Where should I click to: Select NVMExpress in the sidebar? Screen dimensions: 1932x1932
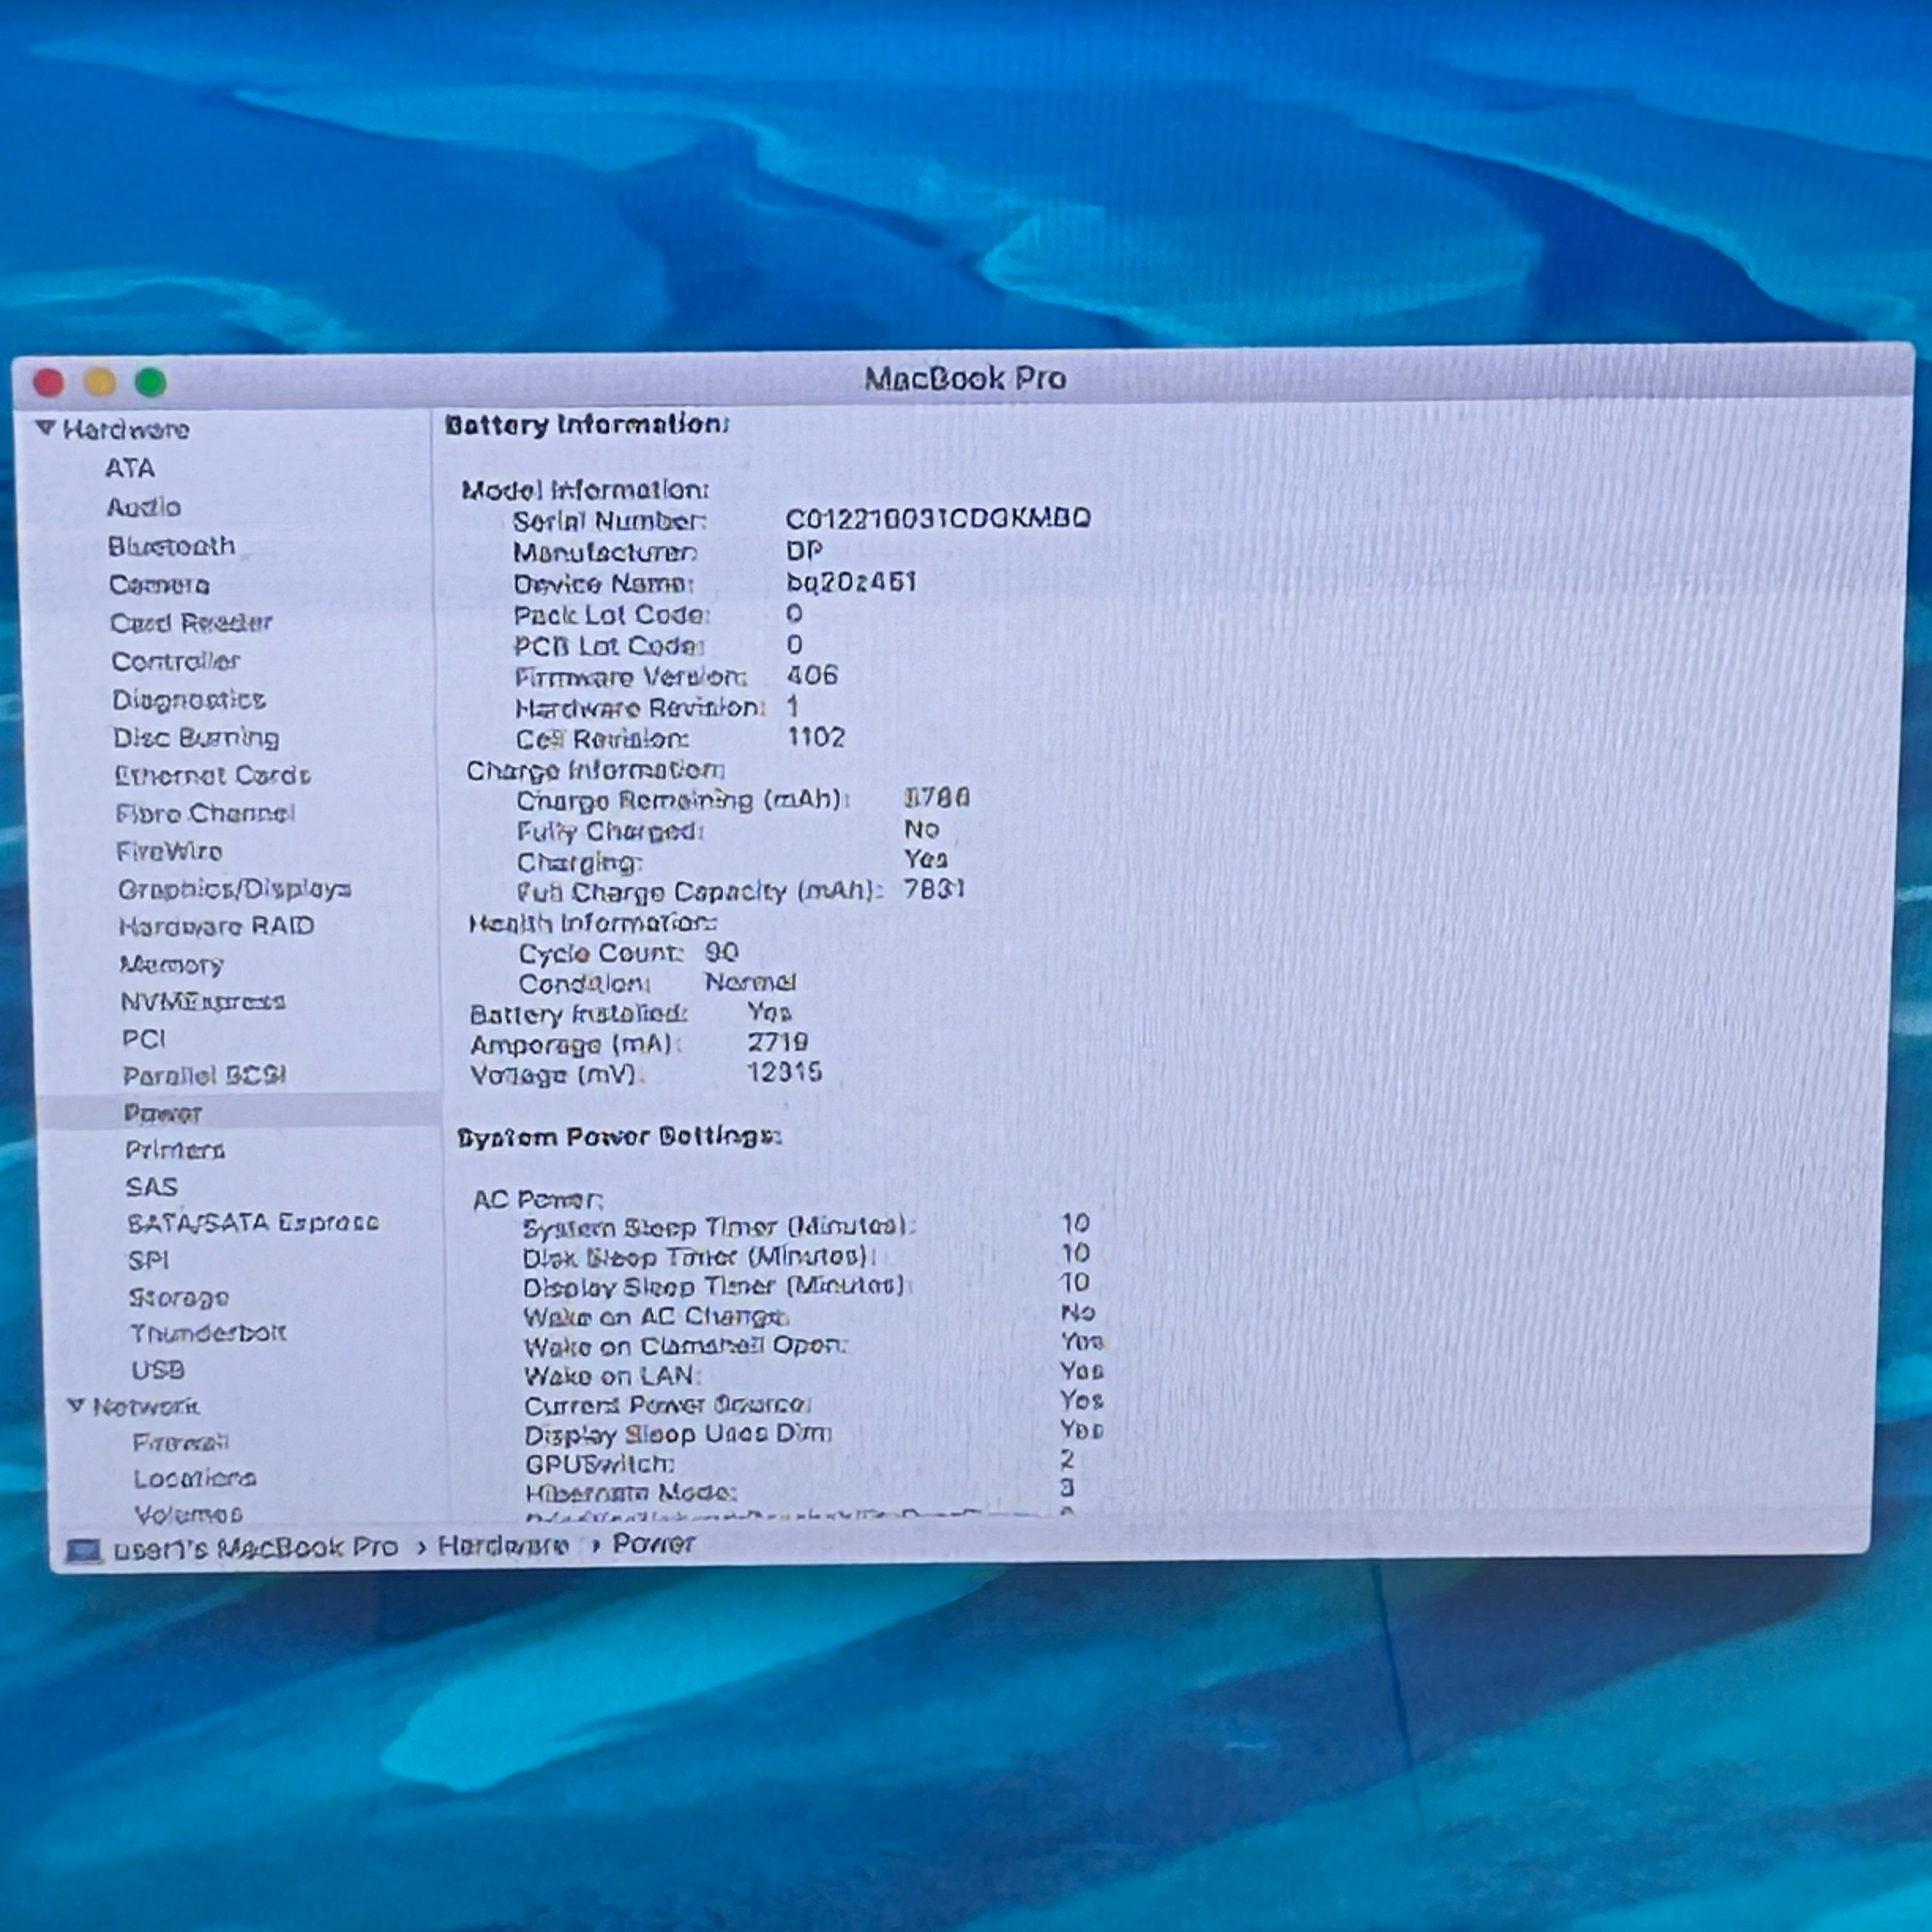(x=203, y=1001)
